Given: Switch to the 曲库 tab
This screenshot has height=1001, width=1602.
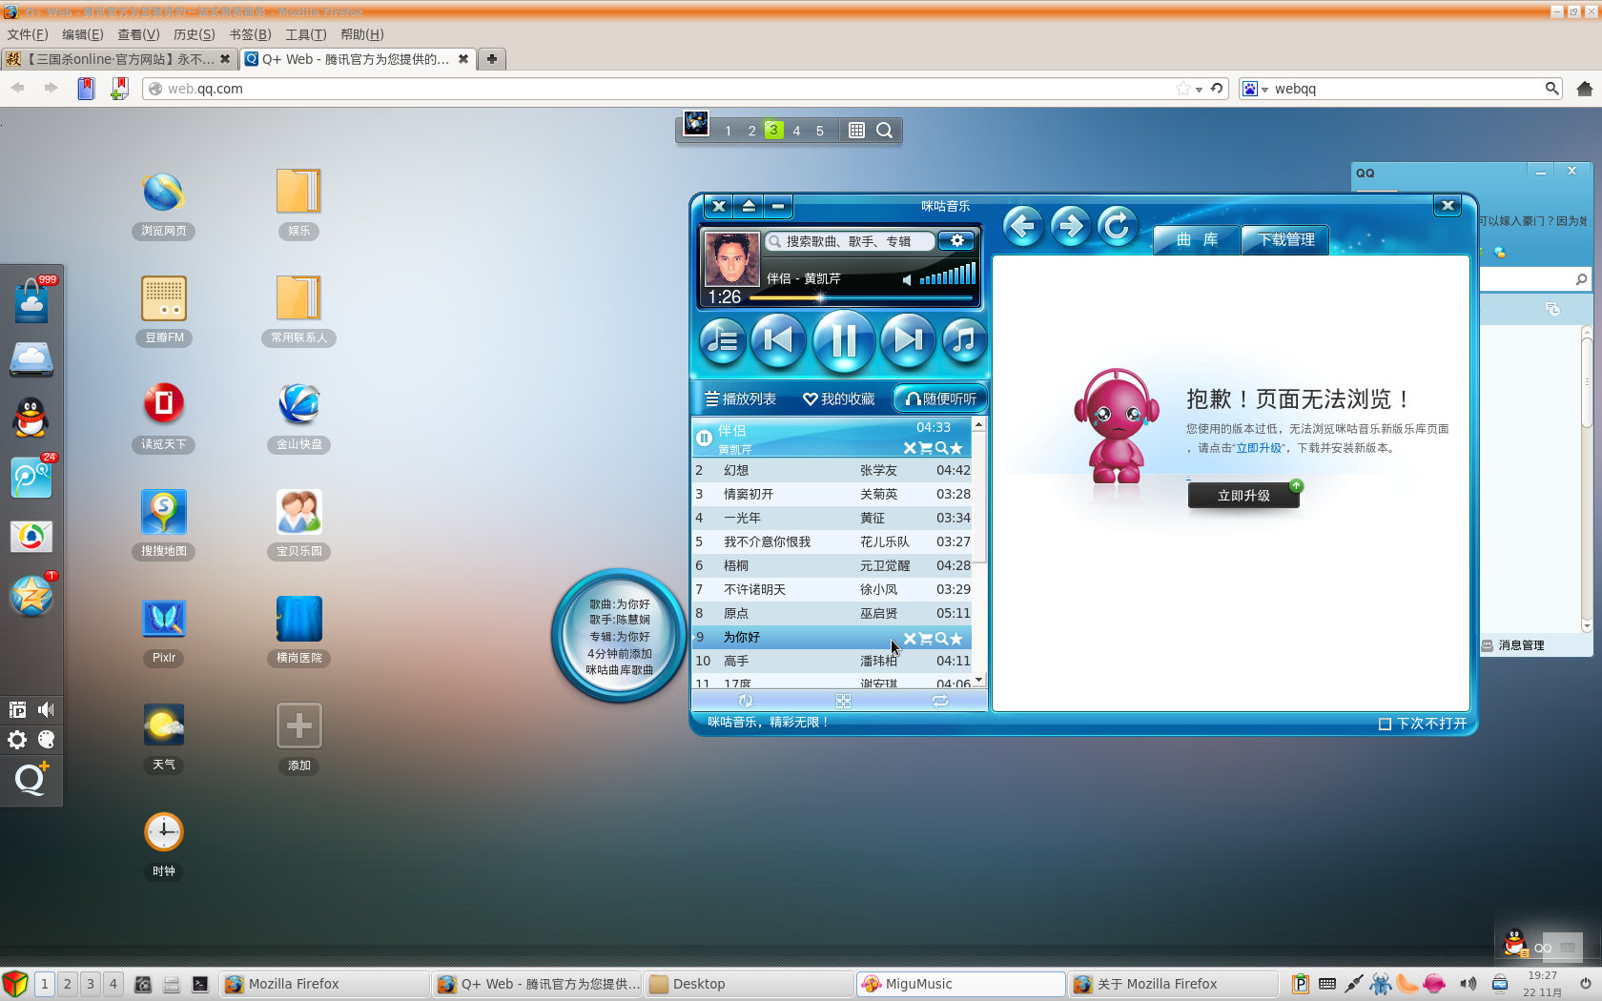Looking at the screenshot, I should [x=1197, y=240].
